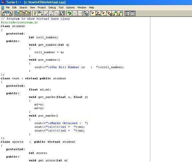Viewport: 192px width, 162px height.
Task: Click the comment line 'Program to show virtual base class'
Action: pos(35,19)
